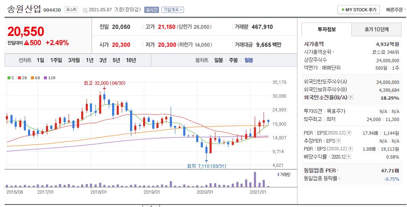Image resolution: width=407 pixels, height=207 pixels.
Task: Click help icon next to PBR BPS(2020.12)
Action: click(351, 149)
